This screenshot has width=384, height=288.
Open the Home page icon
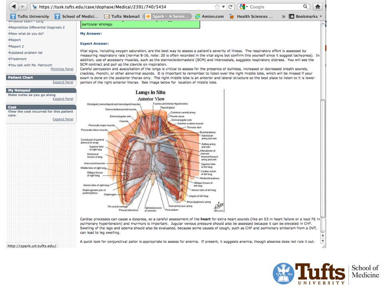(318, 7)
